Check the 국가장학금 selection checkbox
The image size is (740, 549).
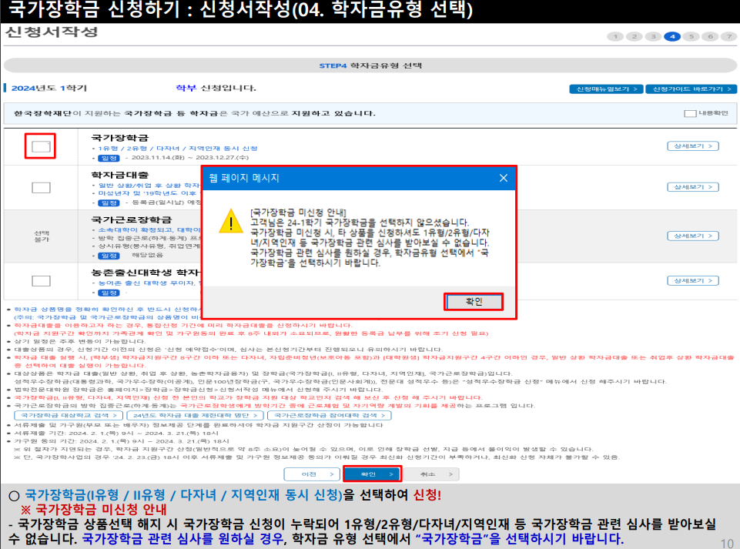click(39, 146)
